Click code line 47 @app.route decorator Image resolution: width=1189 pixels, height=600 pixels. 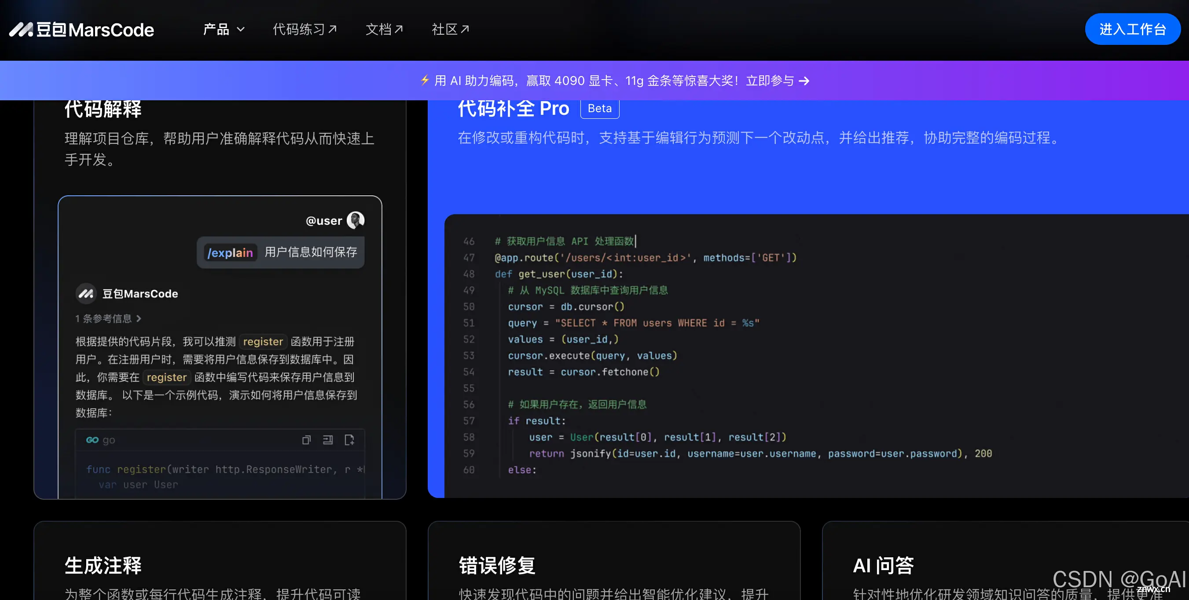pos(645,257)
